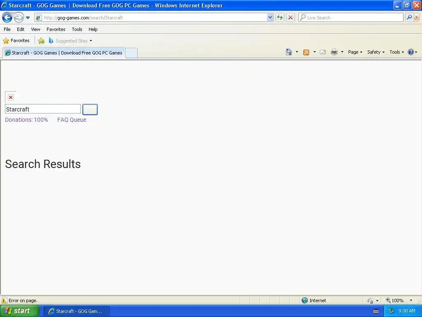Click the Read Mail icon

323,52
